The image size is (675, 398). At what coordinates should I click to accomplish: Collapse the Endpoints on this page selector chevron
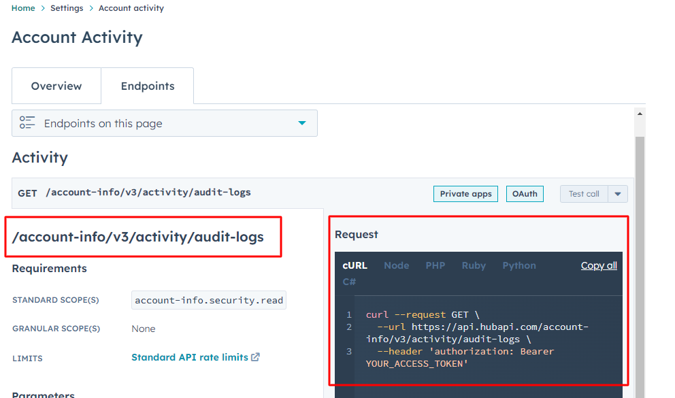[301, 122]
